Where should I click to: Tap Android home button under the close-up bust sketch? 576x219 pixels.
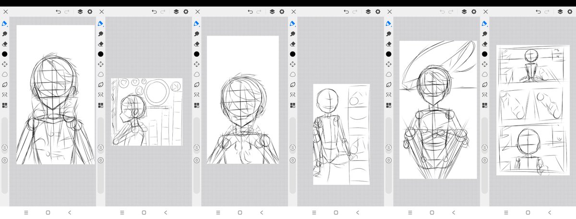[240, 212]
